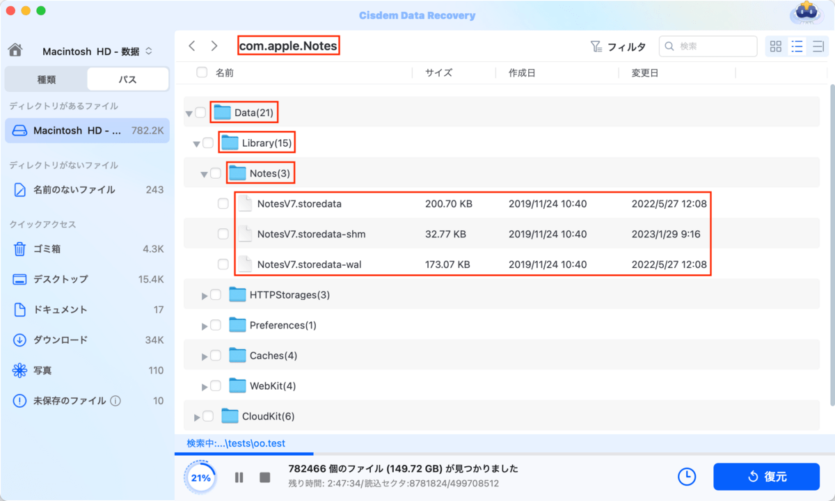
Task: Check the Data folder checkbox
Action: [200, 113]
